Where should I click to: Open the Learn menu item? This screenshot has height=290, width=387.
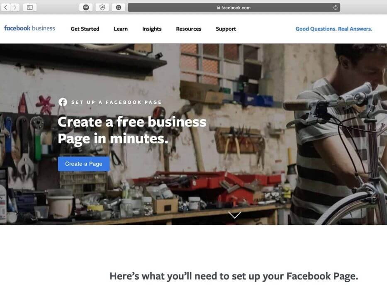121,29
